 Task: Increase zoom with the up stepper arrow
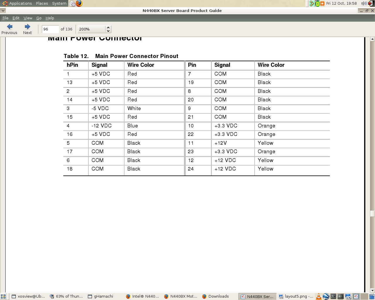[x=108, y=28]
